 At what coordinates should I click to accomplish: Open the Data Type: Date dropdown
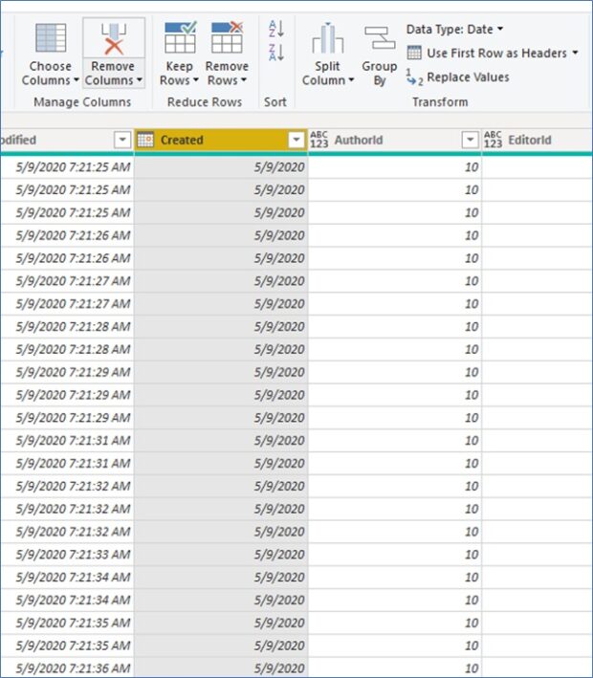tap(454, 30)
